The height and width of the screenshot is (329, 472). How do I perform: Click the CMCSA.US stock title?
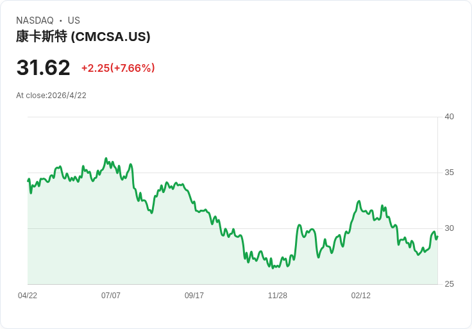(83, 37)
